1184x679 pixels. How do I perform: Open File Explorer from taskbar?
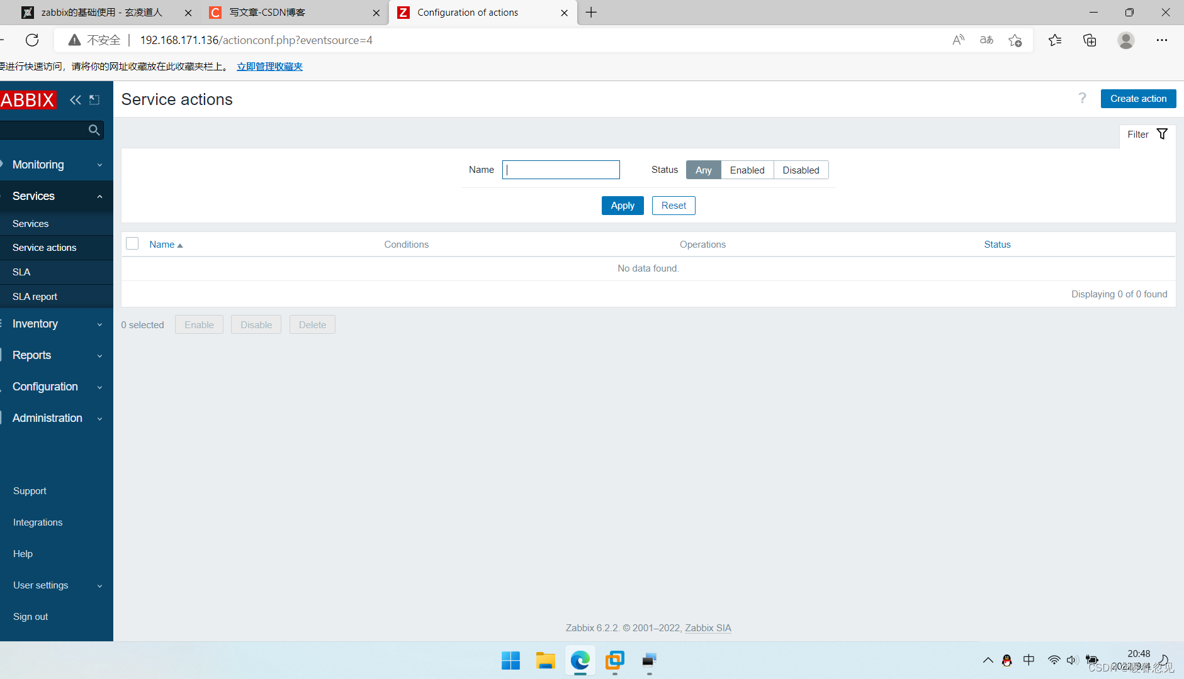(545, 660)
